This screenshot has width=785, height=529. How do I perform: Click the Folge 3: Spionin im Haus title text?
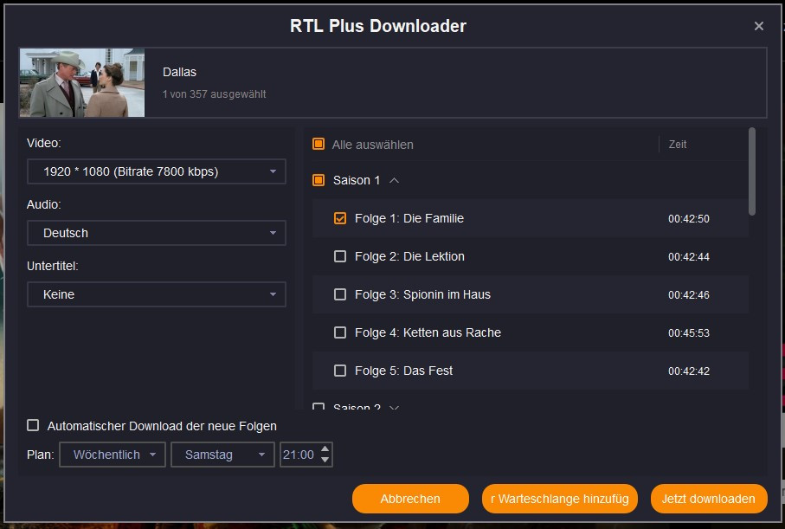pyautogui.click(x=422, y=294)
